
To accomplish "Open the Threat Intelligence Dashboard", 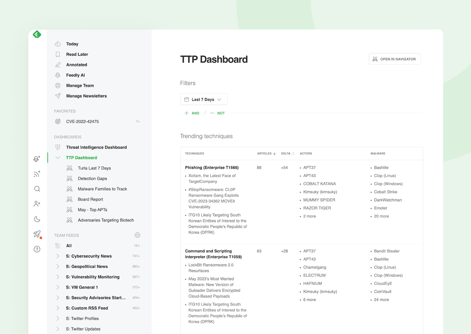I will click(x=96, y=147).
